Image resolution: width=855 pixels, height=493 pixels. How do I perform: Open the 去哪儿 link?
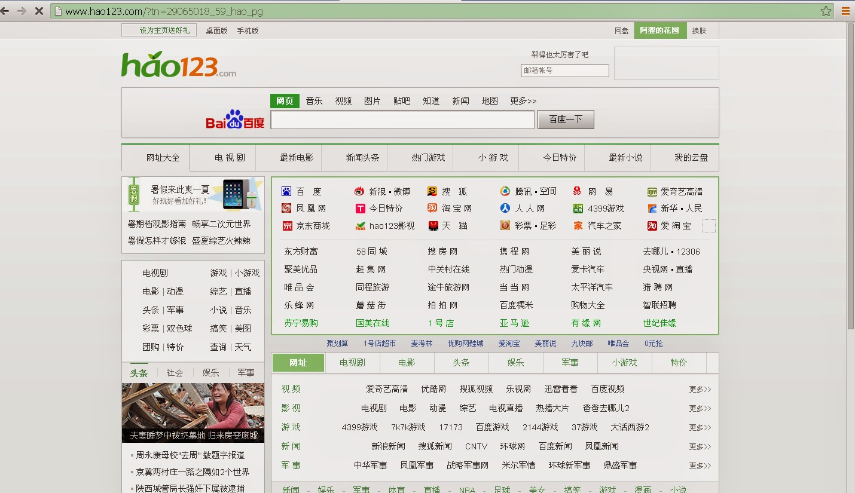pos(655,252)
